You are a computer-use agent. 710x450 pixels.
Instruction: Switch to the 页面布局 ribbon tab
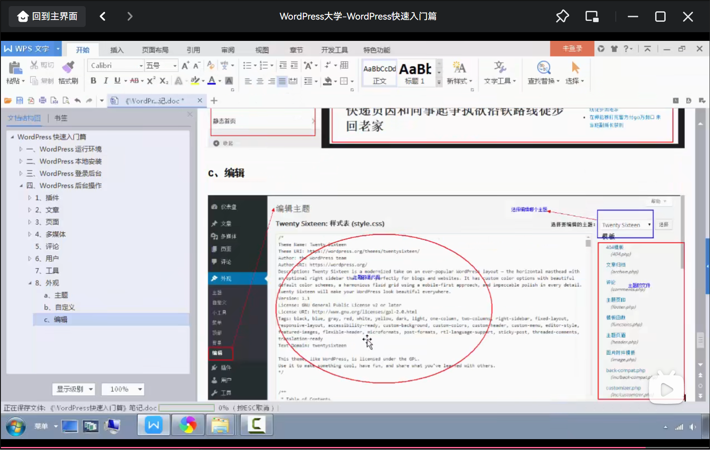click(155, 50)
